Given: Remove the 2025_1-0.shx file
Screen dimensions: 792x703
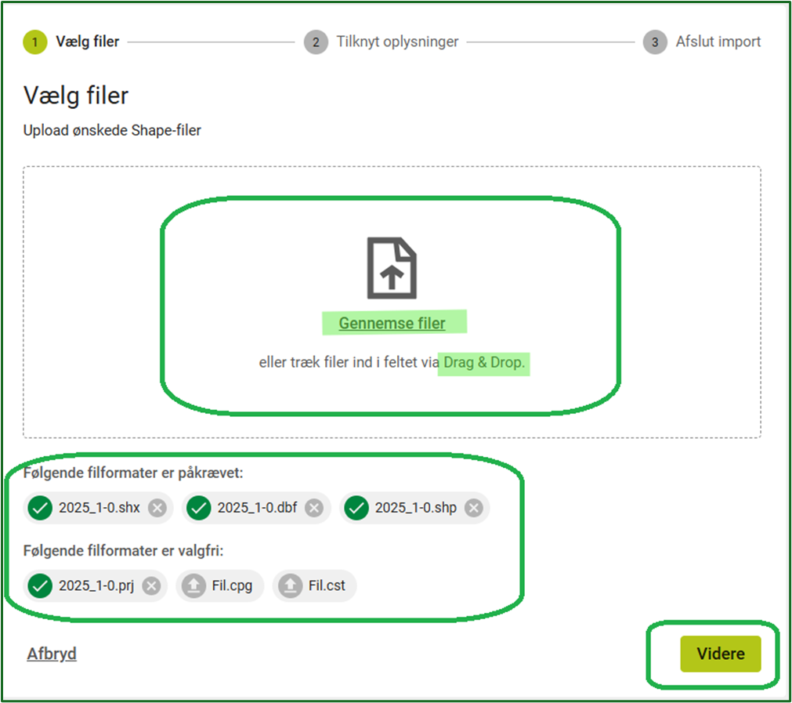Looking at the screenshot, I should point(157,508).
